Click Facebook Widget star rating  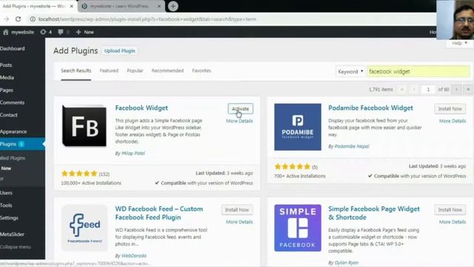pyautogui.click(x=79, y=174)
